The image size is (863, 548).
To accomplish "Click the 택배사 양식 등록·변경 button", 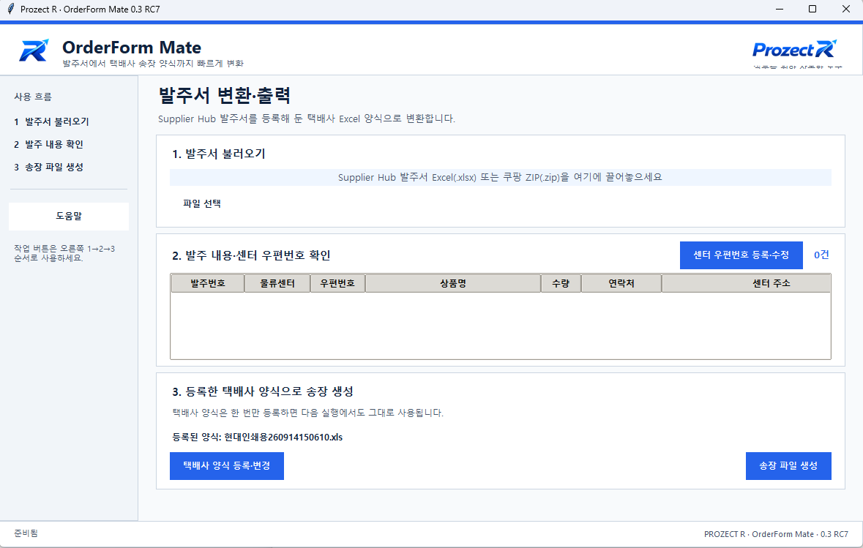I will tap(227, 466).
